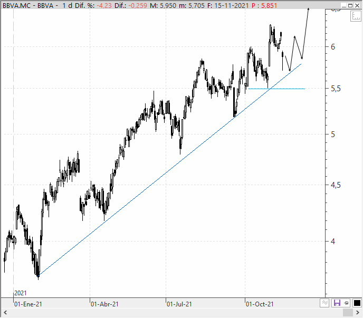The height and width of the screenshot is (318, 363).
Task: Click the 2021 year label
Action: click(21, 293)
